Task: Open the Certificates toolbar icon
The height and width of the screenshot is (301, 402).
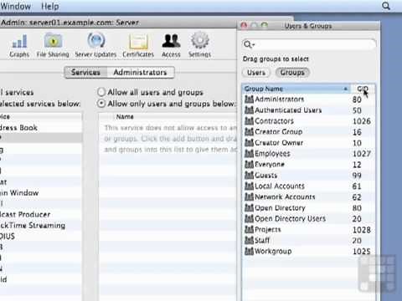Action: click(138, 45)
